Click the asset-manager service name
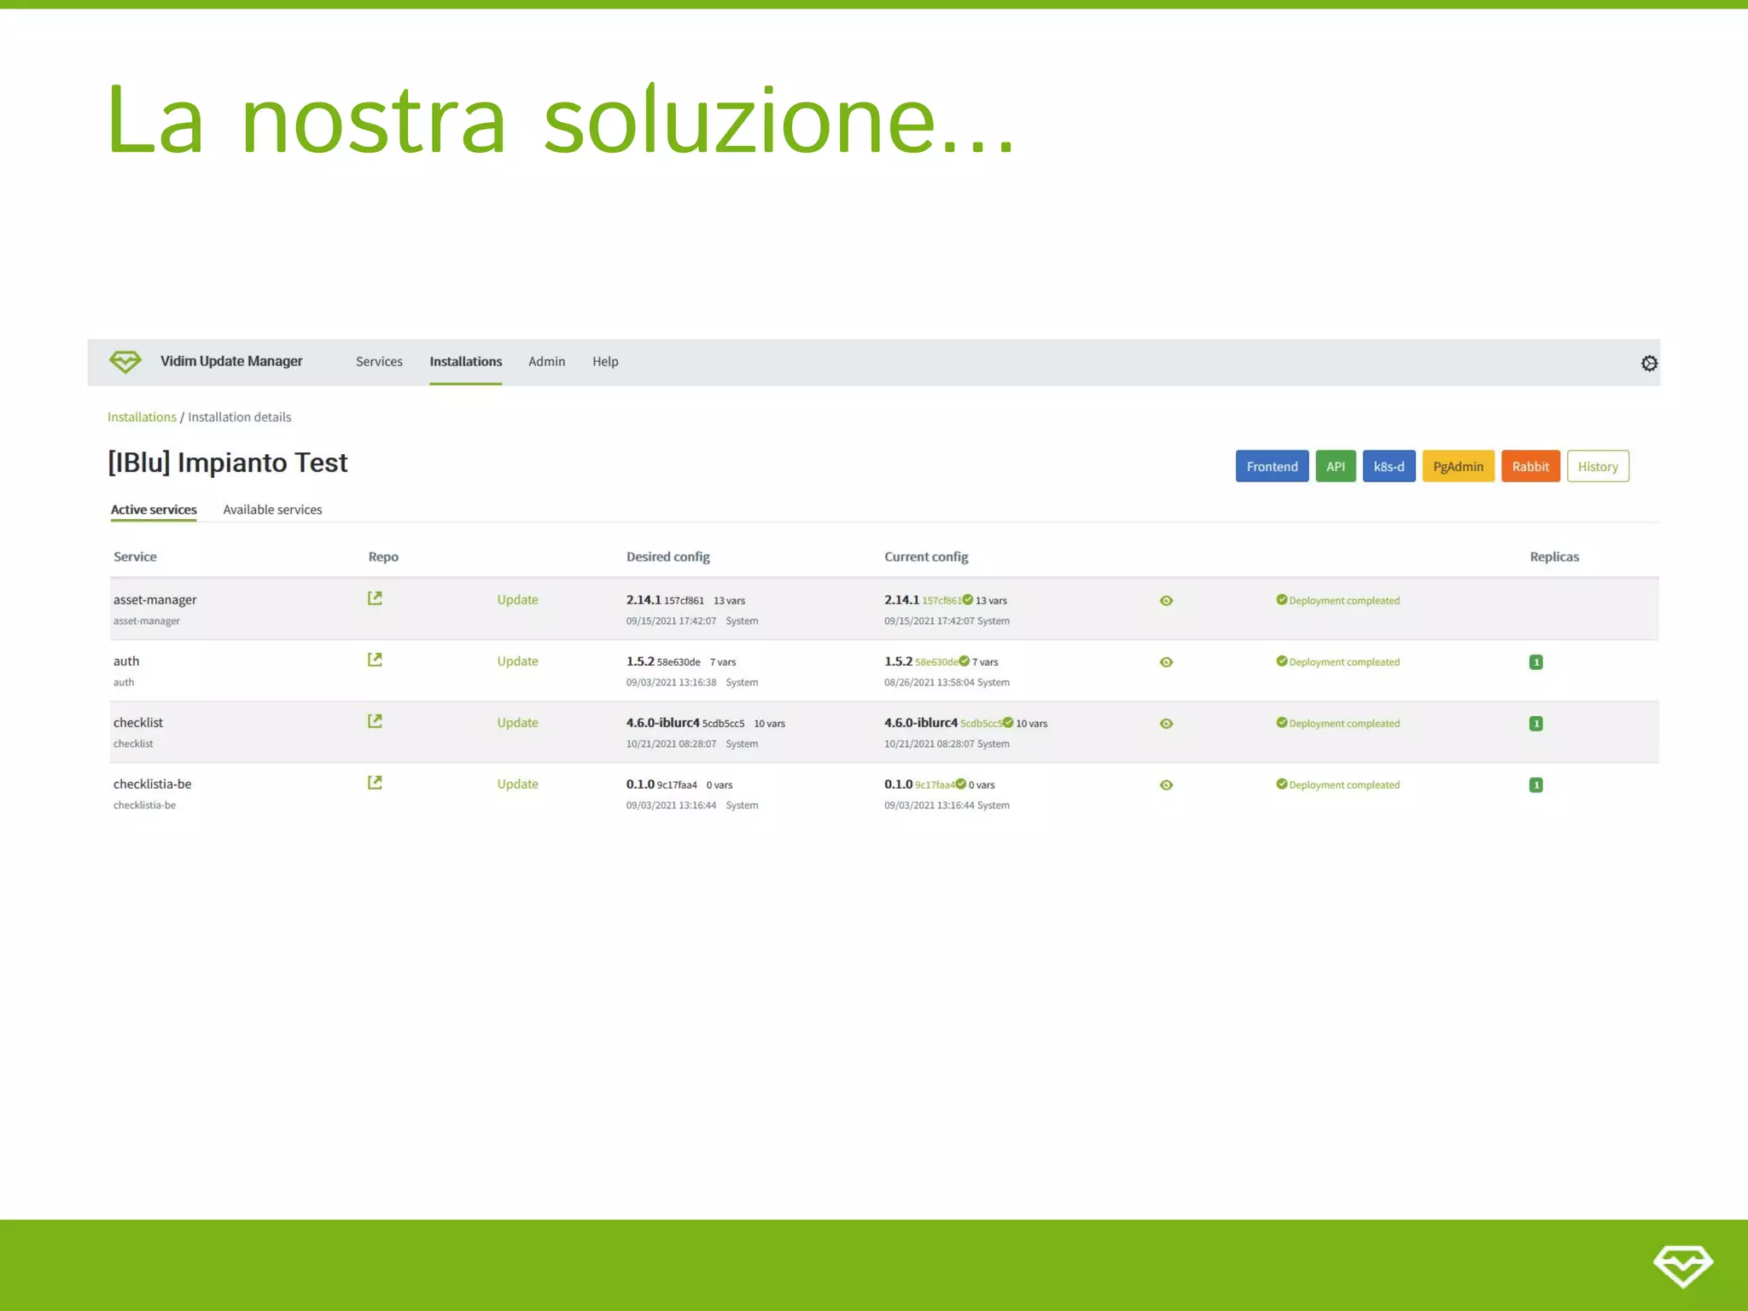The image size is (1748, 1311). pyautogui.click(x=154, y=600)
